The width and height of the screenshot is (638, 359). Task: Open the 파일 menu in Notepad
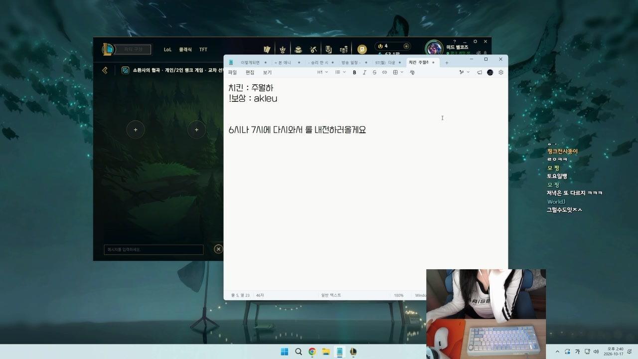pos(232,72)
